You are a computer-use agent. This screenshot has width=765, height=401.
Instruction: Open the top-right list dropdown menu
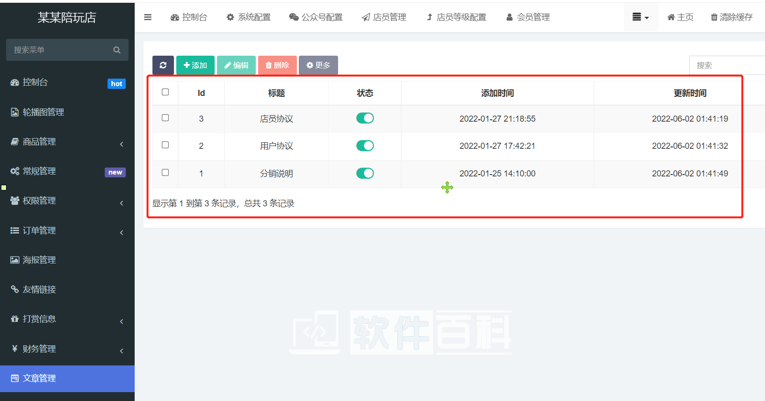[640, 17]
